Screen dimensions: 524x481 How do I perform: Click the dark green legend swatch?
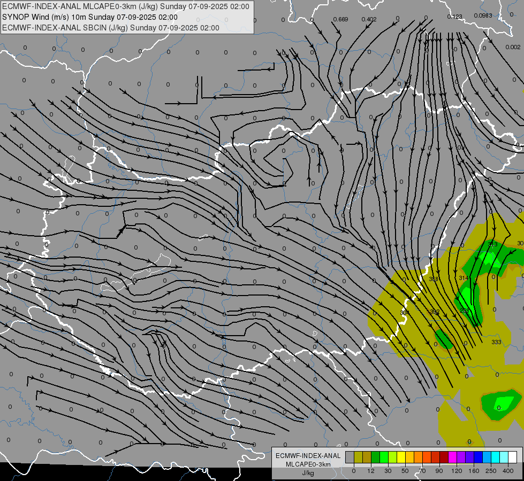click(376, 457)
